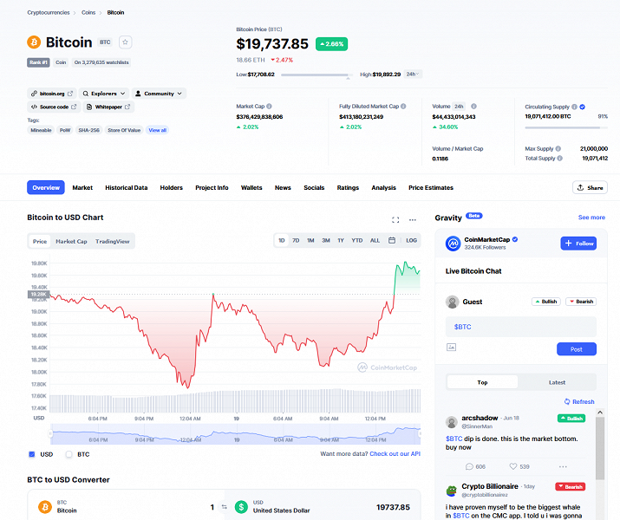This screenshot has width=620, height=520.
Task: Expand the Explorers dropdown
Action: click(x=105, y=94)
